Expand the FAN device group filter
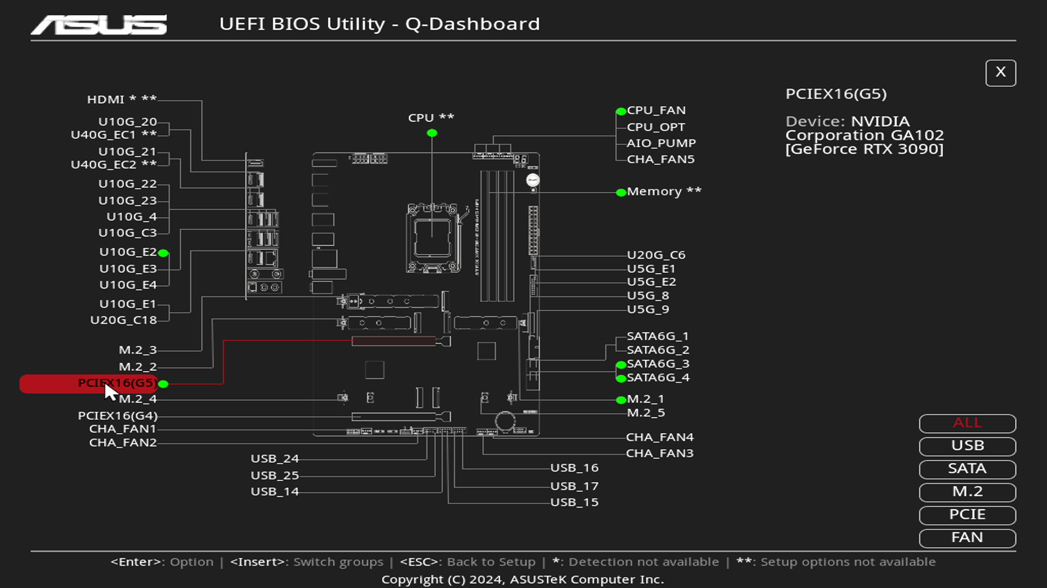The image size is (1047, 588). pyautogui.click(x=967, y=538)
